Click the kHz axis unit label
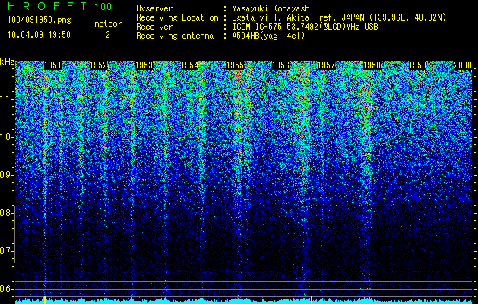This screenshot has height=304, width=478. (x=7, y=62)
